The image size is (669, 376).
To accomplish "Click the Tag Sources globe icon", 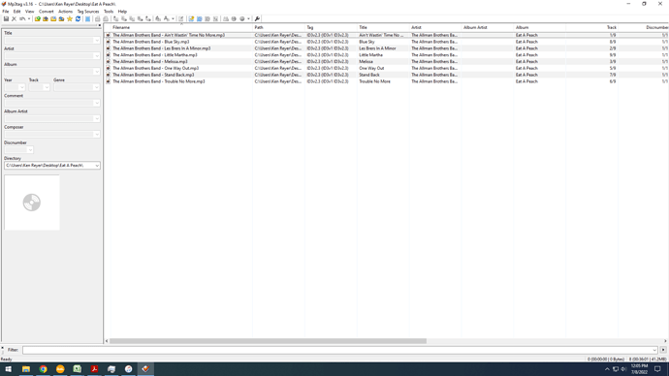I will click(x=242, y=18).
